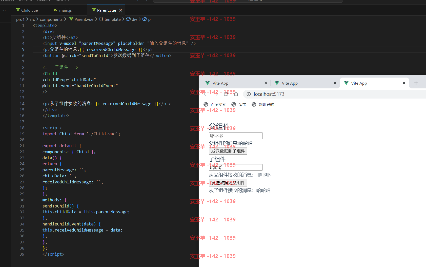This screenshot has width=426, height=267.
Task: Click the template breadcrumb segment
Action: pyautogui.click(x=112, y=19)
